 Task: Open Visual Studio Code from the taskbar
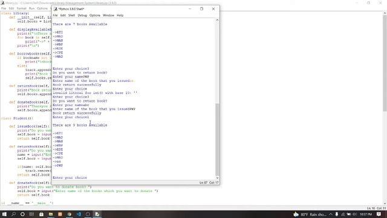click(x=79, y=214)
